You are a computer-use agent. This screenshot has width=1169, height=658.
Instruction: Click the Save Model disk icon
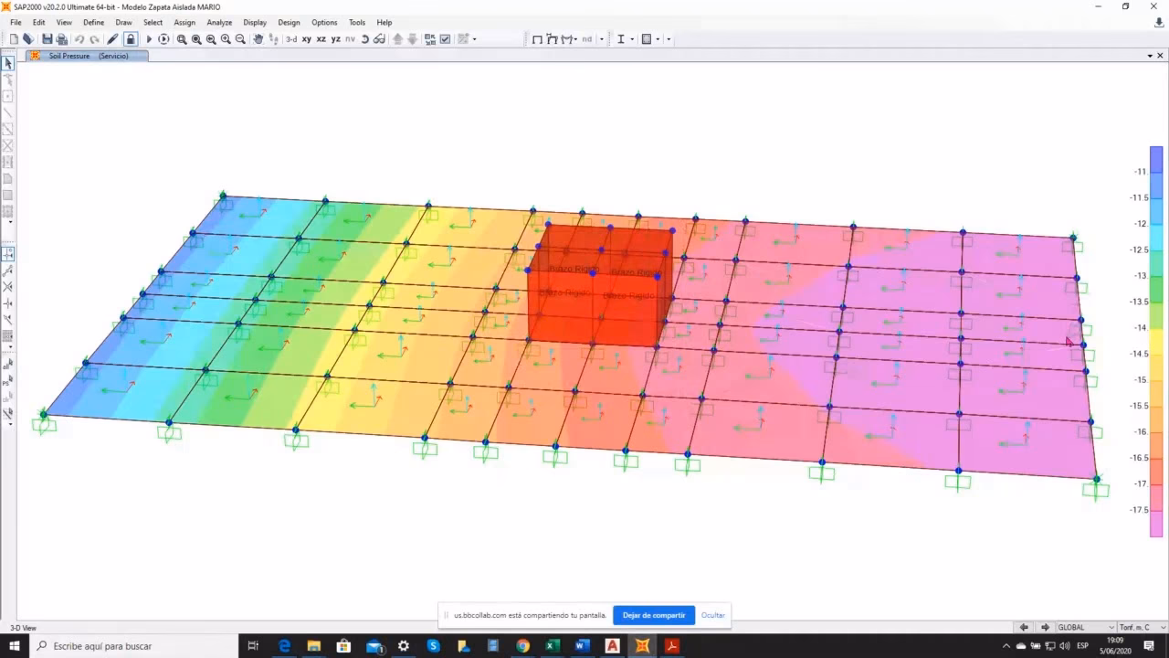[x=47, y=39]
